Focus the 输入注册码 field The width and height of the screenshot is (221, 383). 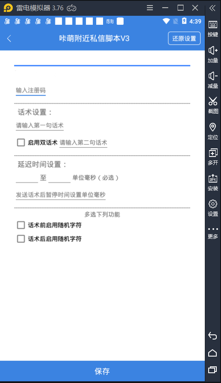[31, 90]
